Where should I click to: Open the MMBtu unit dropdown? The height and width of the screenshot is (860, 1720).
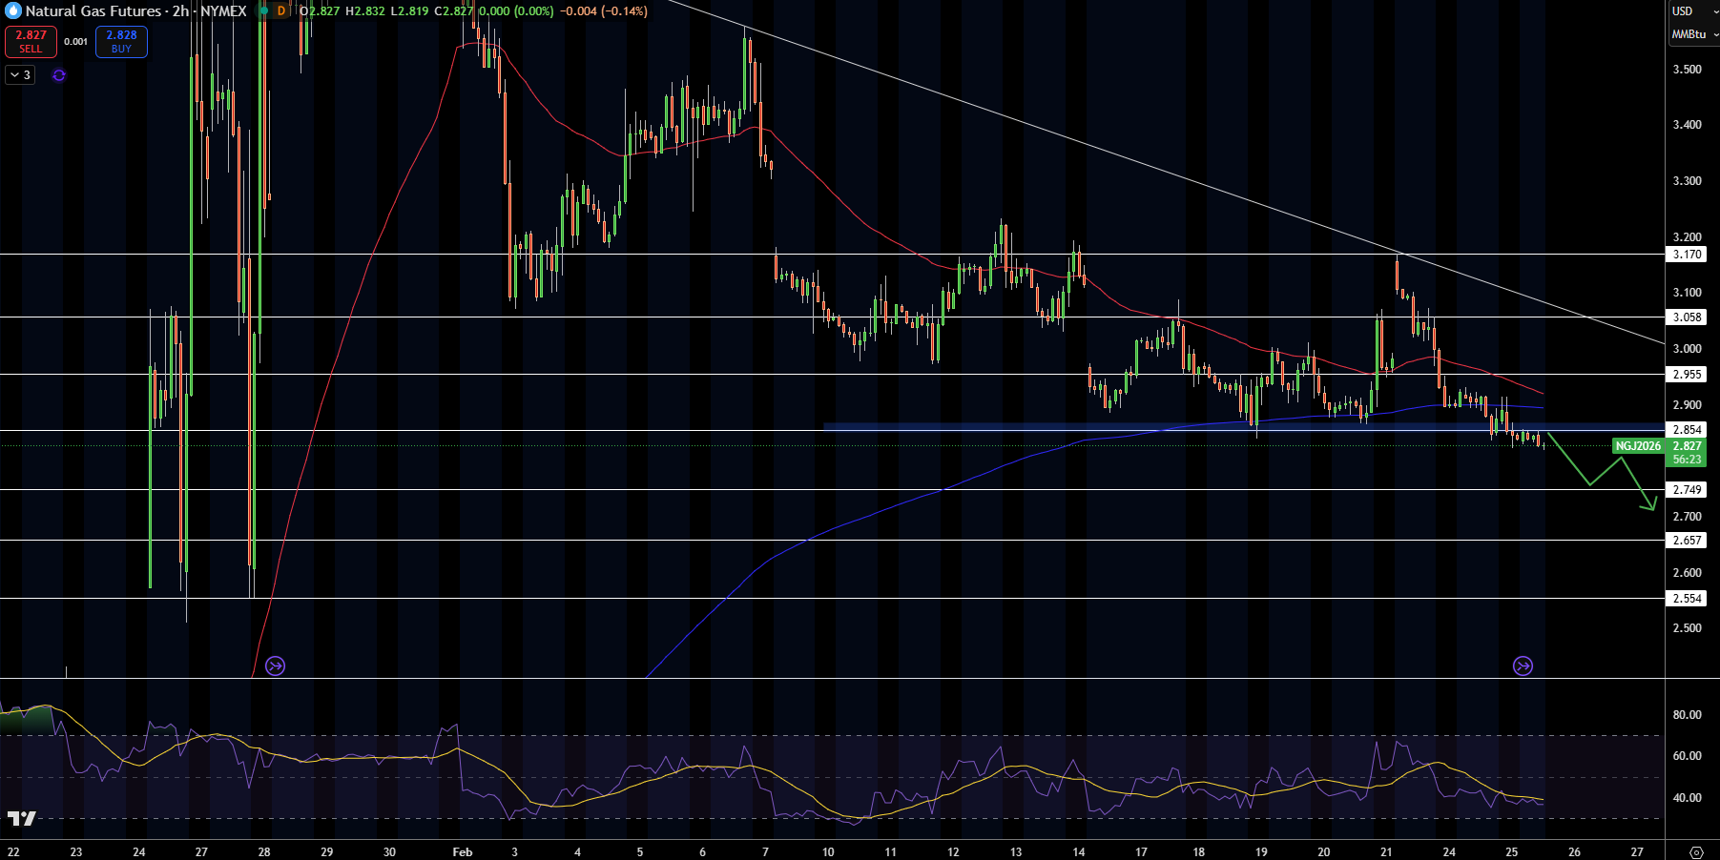coord(1693,34)
